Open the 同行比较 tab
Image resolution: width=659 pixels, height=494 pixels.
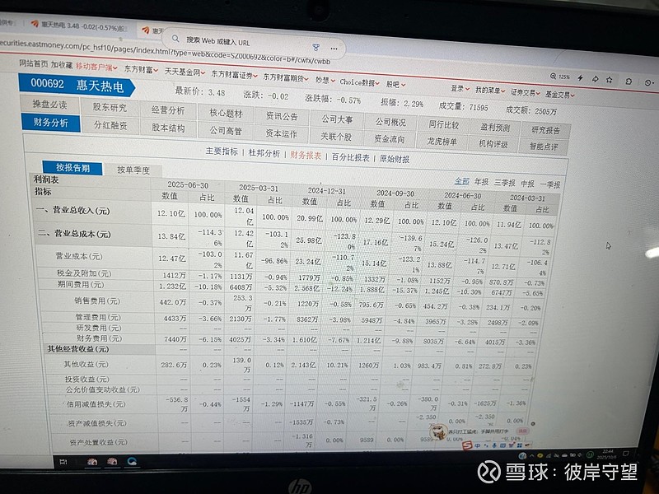coord(444,125)
